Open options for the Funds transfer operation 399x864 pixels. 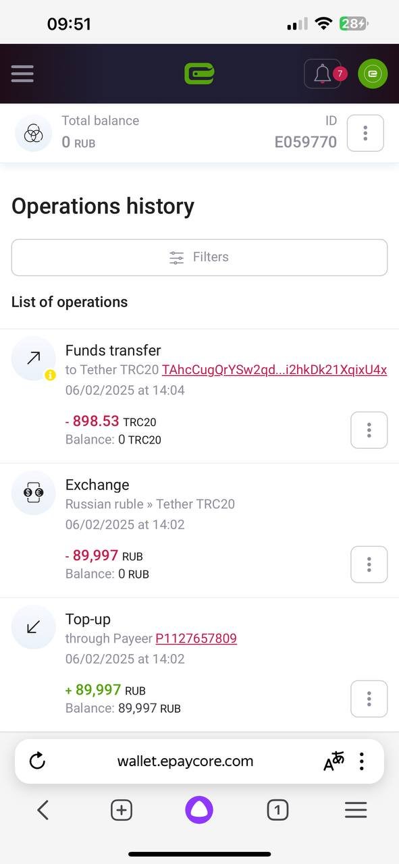tap(369, 430)
